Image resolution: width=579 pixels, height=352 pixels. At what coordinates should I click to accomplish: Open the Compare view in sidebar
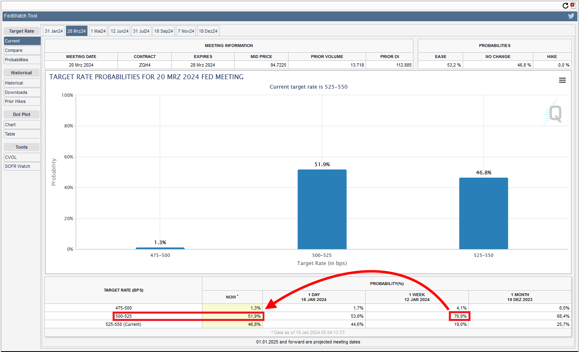tap(22, 50)
